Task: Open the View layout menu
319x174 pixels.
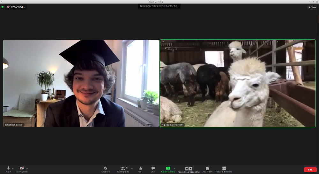Action: 312,7
